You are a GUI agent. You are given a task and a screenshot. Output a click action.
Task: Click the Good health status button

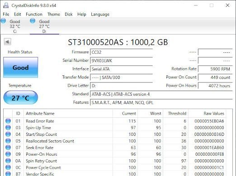click(21, 67)
